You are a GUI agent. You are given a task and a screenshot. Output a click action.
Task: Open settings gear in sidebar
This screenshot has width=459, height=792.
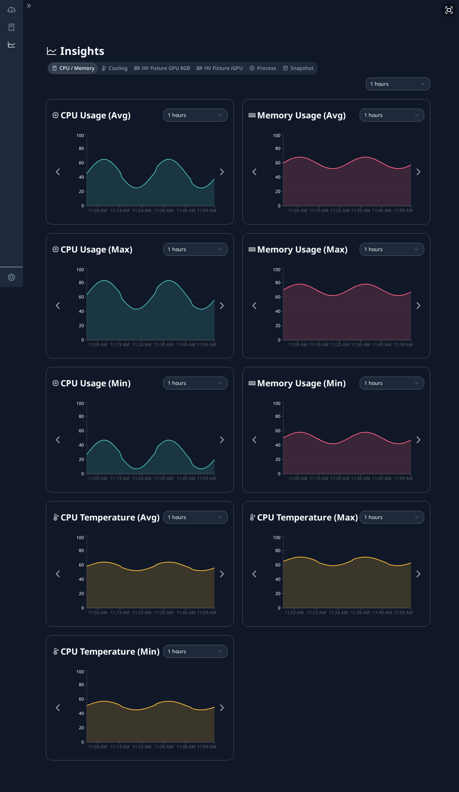(11, 277)
